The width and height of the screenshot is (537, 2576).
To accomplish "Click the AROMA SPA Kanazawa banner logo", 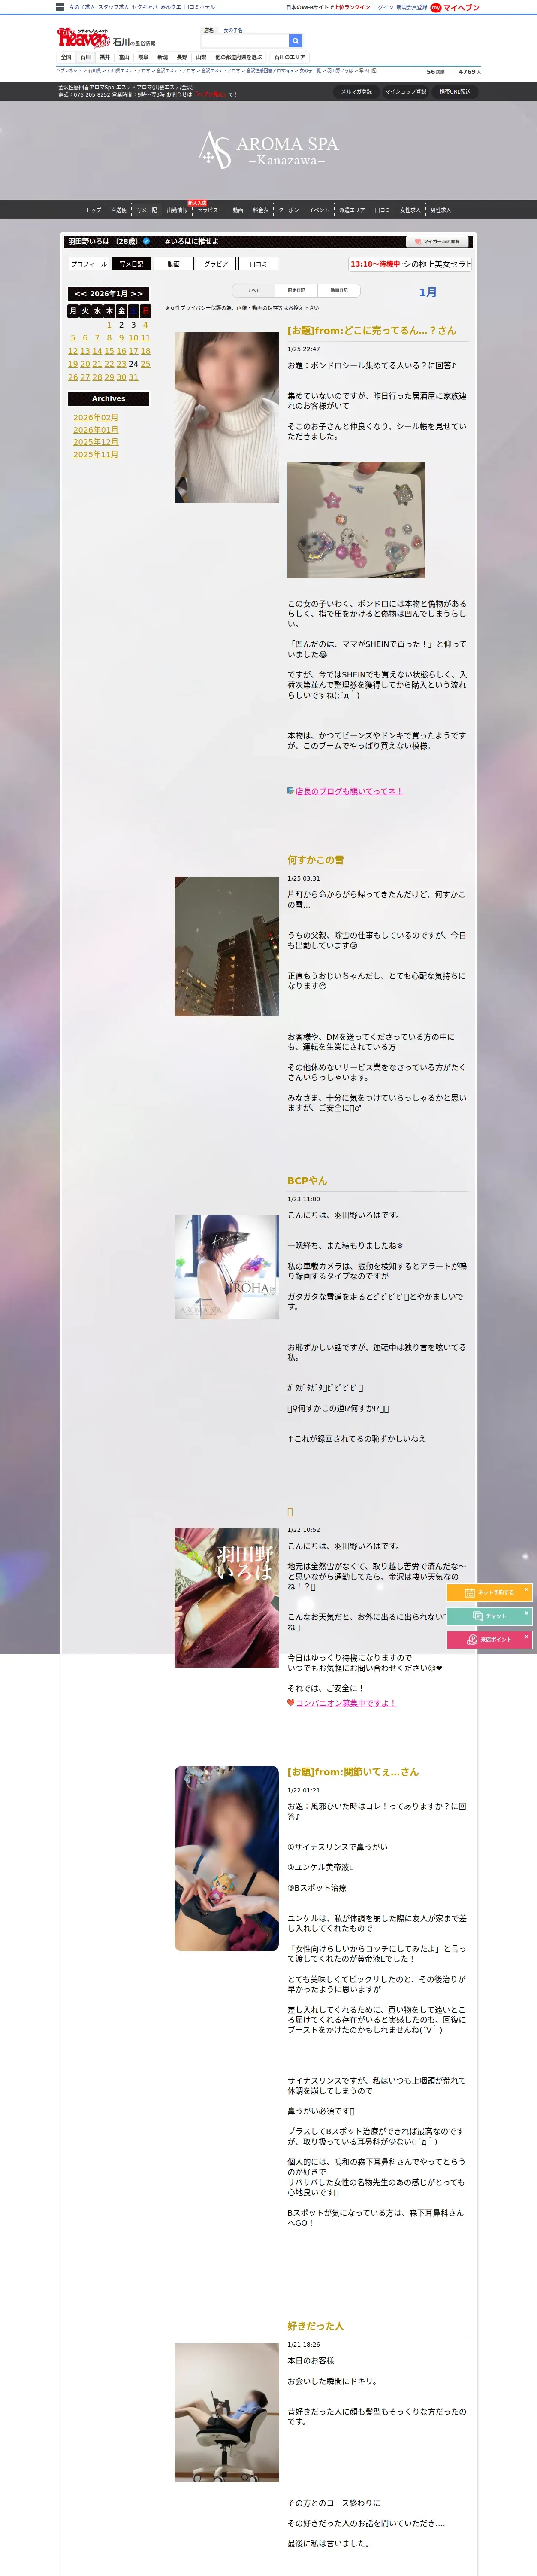I will pyautogui.click(x=268, y=149).
